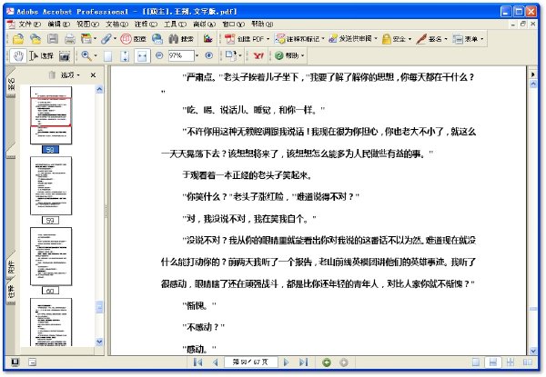Select the page 59 thumbnail
This screenshot has width=546, height=377.
click(x=51, y=186)
